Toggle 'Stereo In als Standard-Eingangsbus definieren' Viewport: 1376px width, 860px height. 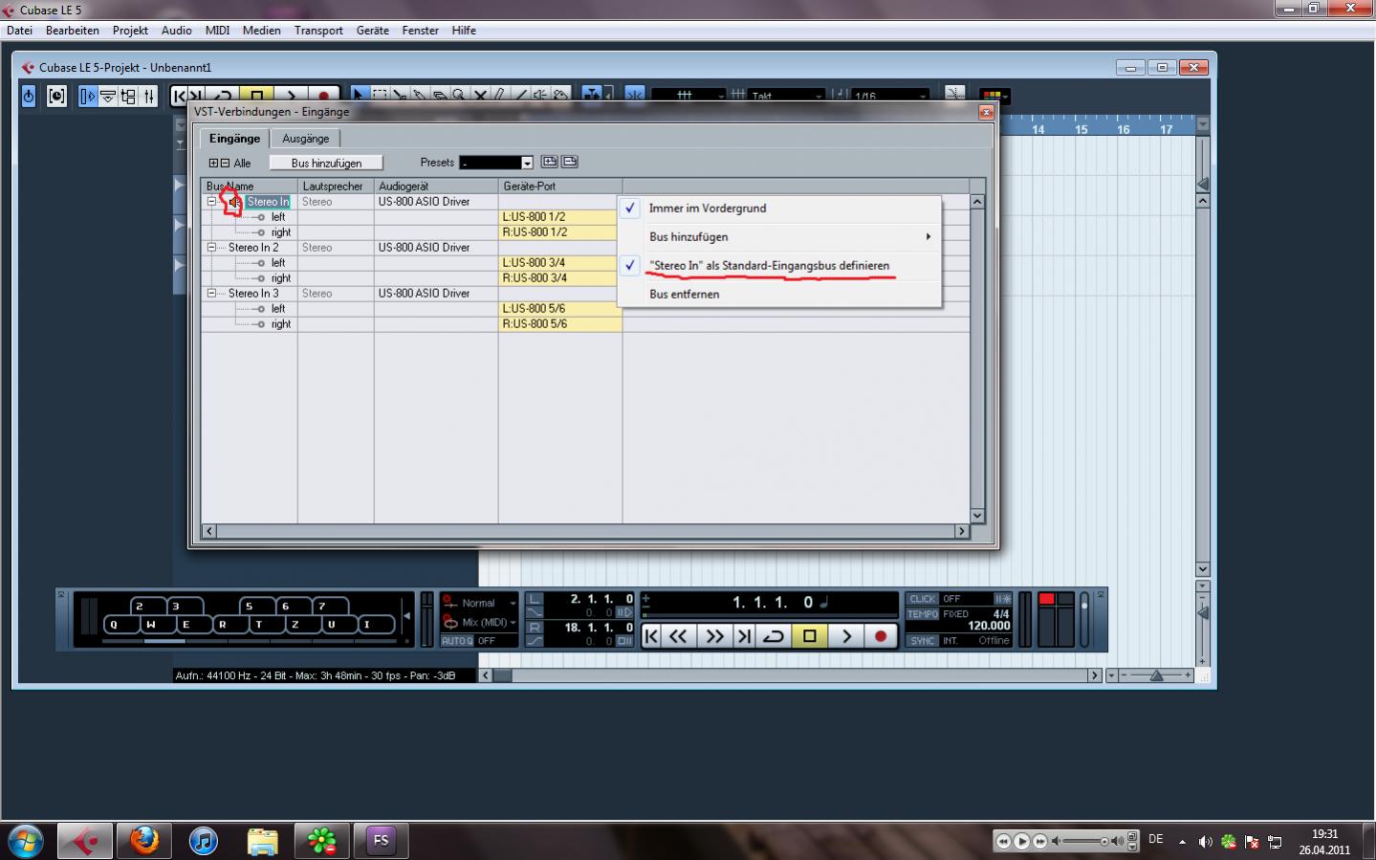pyautogui.click(x=769, y=266)
